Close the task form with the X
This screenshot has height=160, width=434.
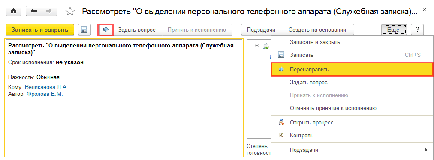[x=424, y=10]
